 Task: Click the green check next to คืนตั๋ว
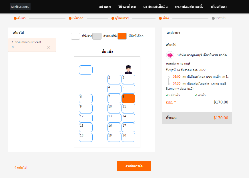click(196, 95)
